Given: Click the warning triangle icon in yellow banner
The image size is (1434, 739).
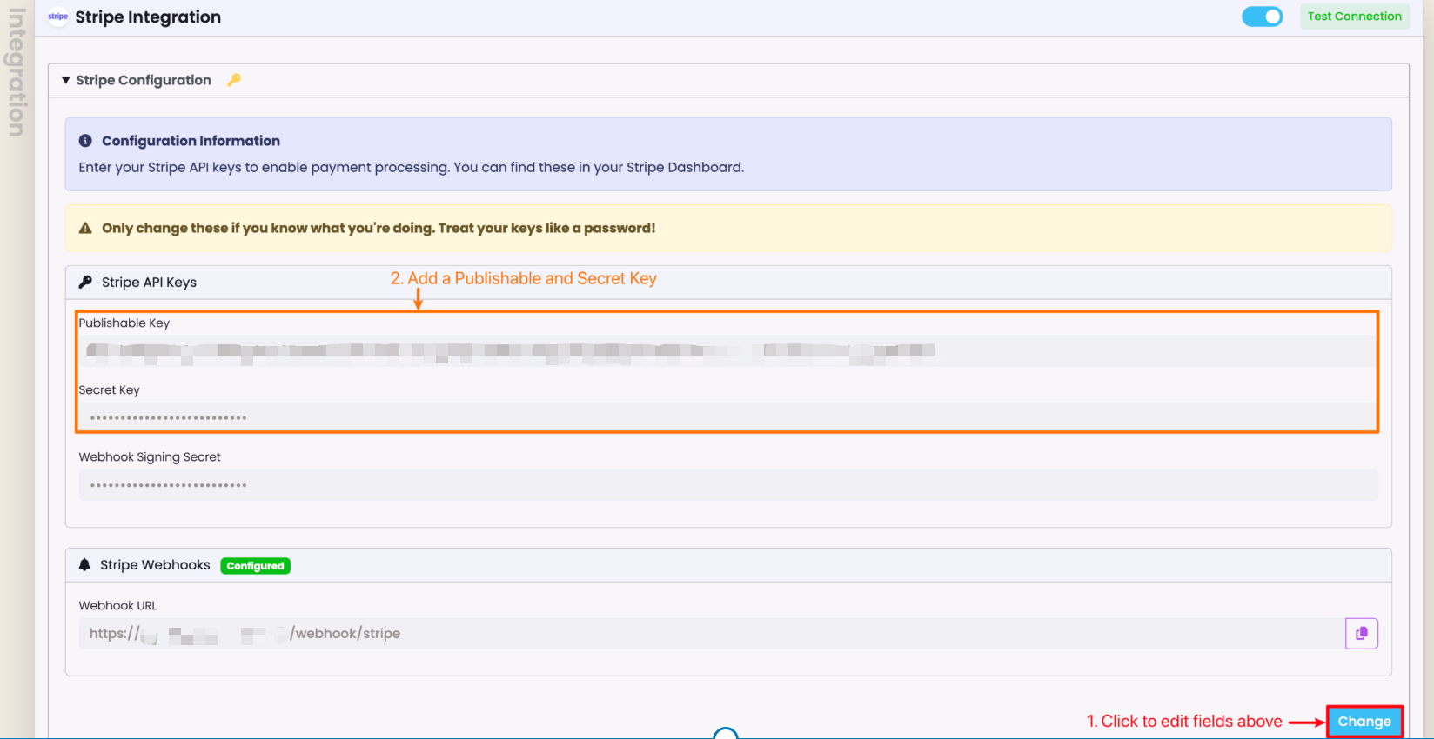Looking at the screenshot, I should (85, 229).
